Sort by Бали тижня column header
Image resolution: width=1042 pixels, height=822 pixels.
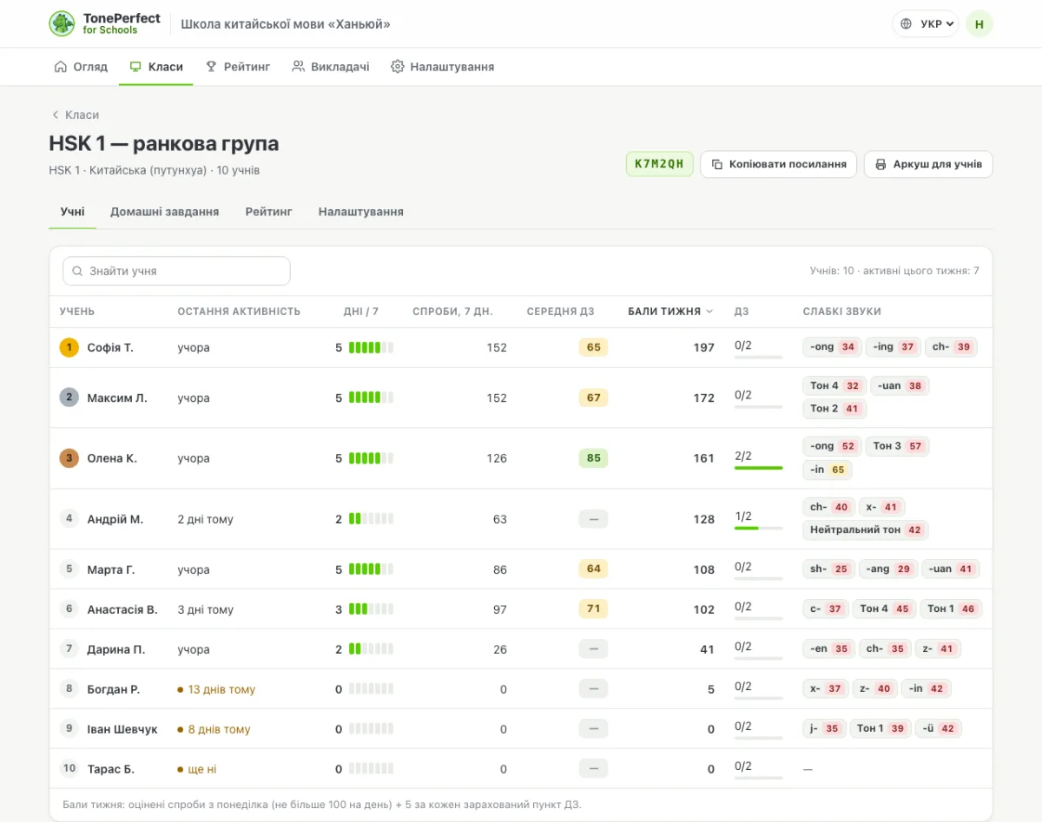point(670,312)
